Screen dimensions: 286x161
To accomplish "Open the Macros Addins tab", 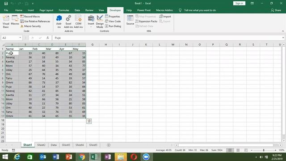I will click(164, 10).
